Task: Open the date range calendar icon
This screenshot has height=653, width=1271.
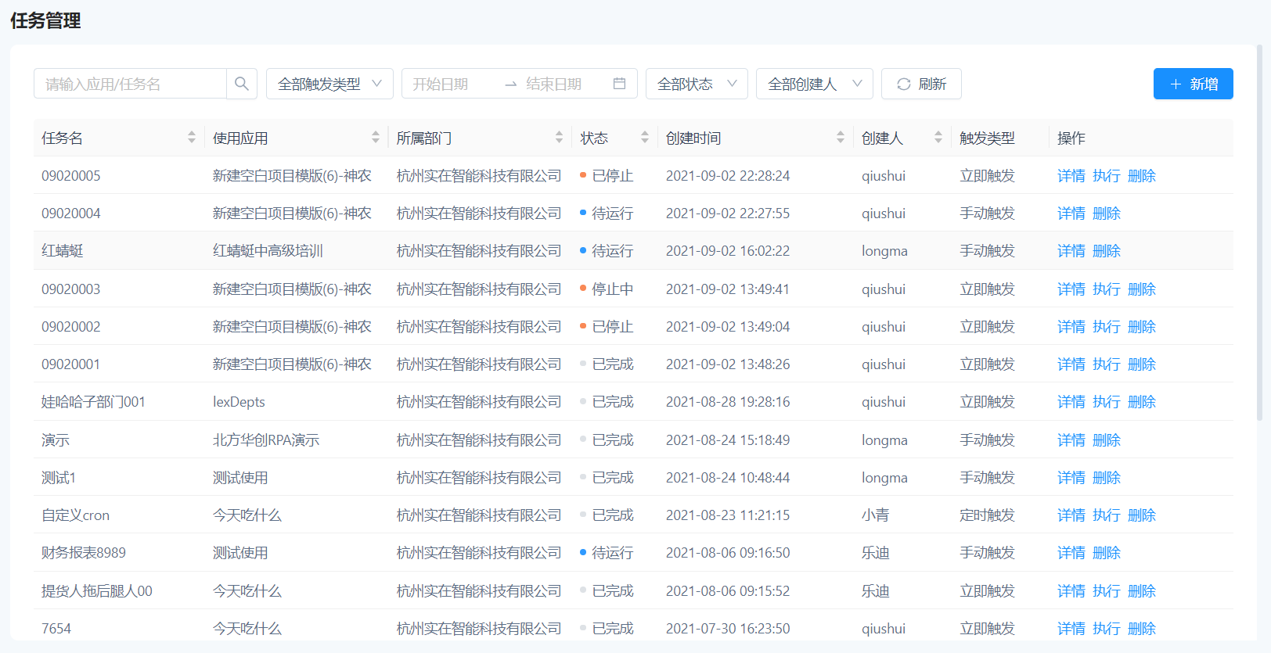Action: (619, 84)
